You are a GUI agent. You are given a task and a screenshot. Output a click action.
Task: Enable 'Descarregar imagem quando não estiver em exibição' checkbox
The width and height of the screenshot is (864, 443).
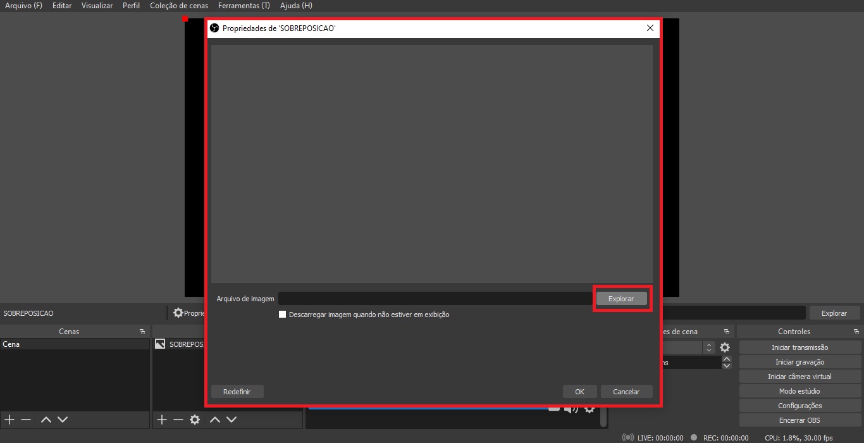click(283, 315)
